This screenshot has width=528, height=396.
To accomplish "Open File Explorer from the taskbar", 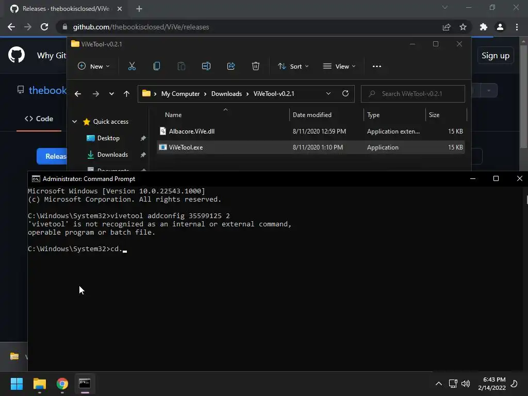I will click(39, 384).
